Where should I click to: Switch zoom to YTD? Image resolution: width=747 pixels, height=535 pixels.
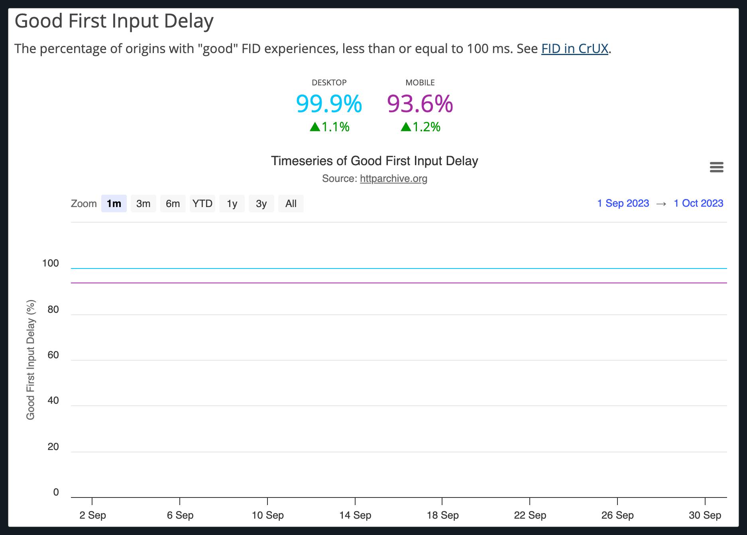[202, 203]
